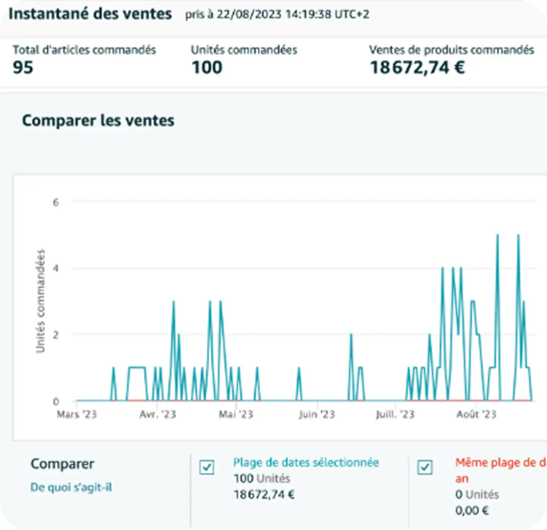The height and width of the screenshot is (530, 547).
Task: Click the Ventes de produits commandés metric
Action: click(x=417, y=67)
